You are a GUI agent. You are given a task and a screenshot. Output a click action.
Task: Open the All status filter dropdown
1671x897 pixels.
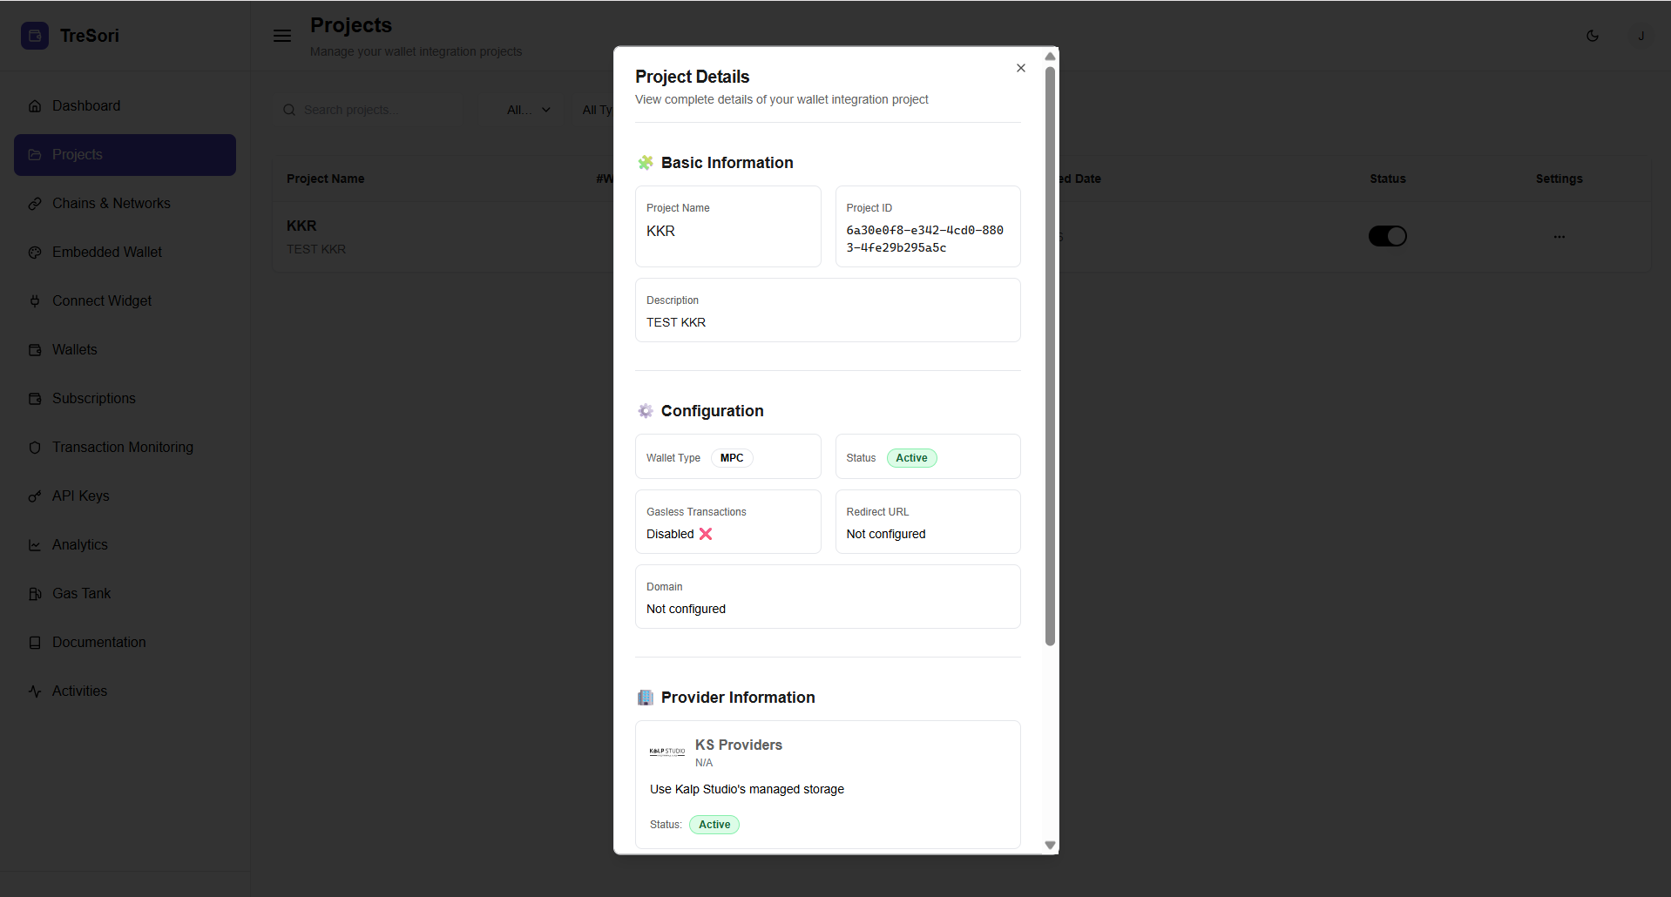528,110
